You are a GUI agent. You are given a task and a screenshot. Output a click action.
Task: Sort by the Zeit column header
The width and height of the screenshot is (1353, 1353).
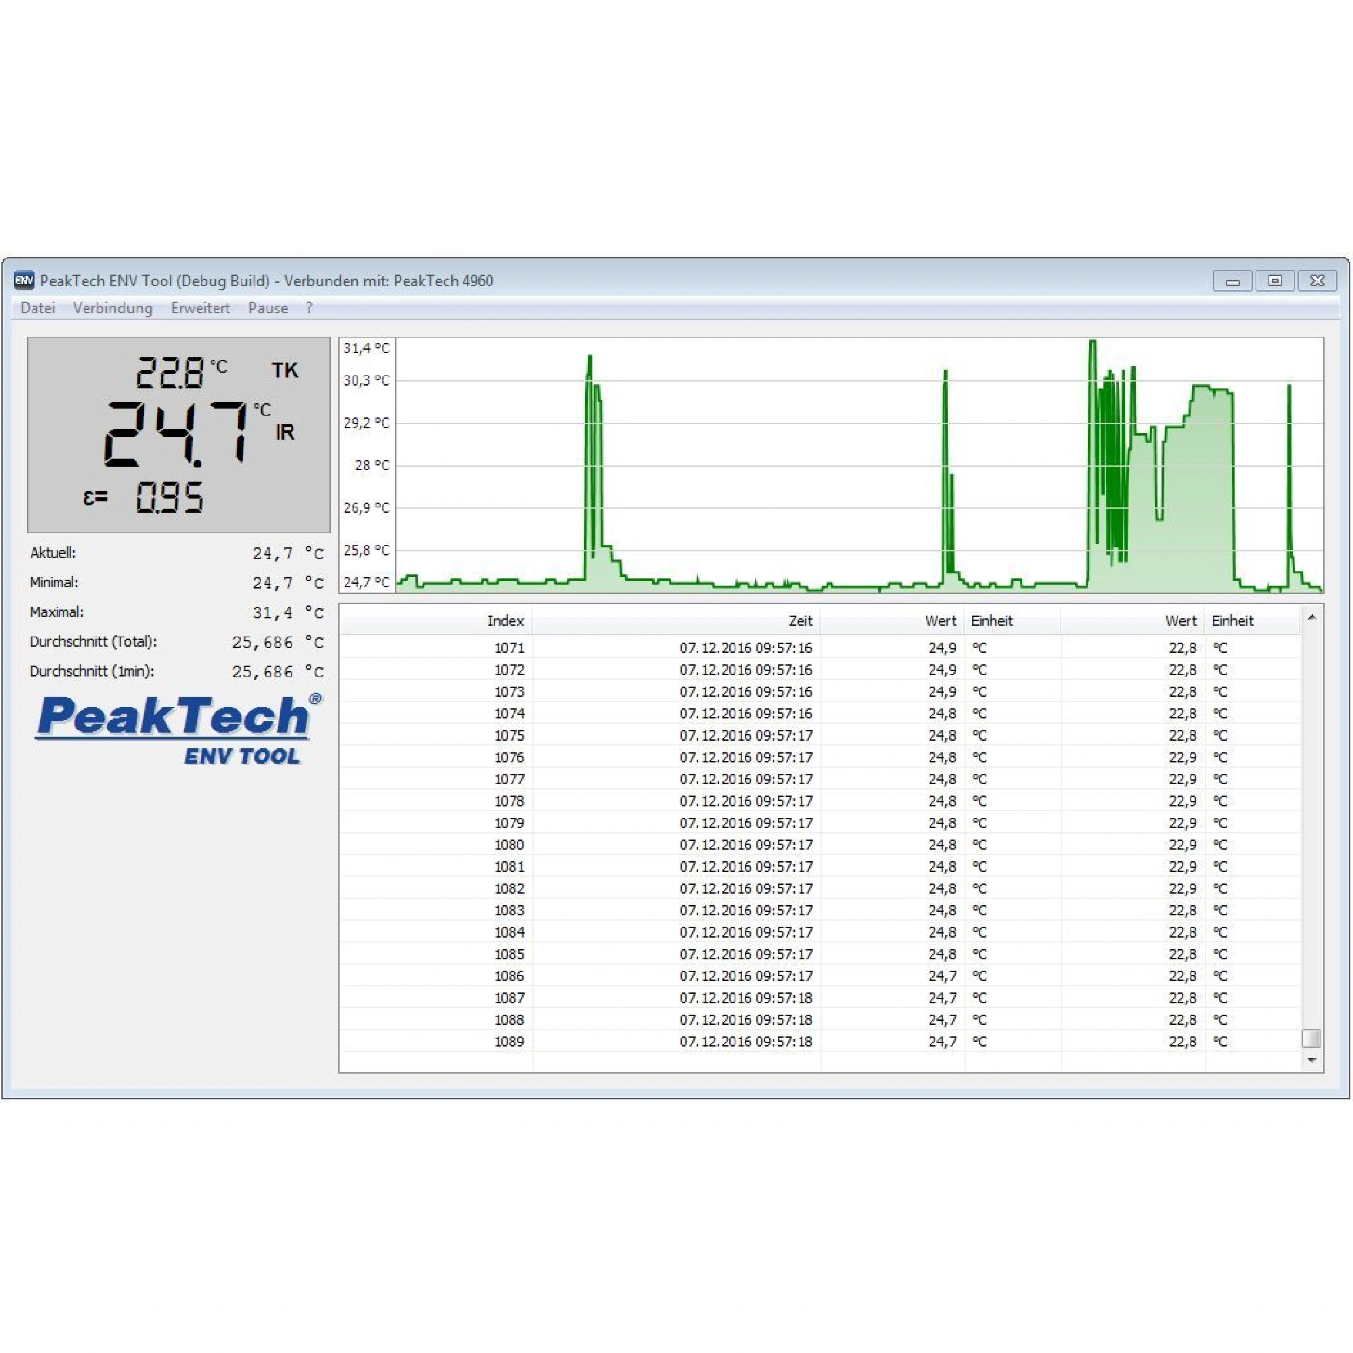676,620
